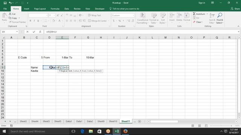Toggle Bold formatting
Image resolution: width=241 pixels, height=135 pixels.
pyautogui.click(x=30, y=21)
